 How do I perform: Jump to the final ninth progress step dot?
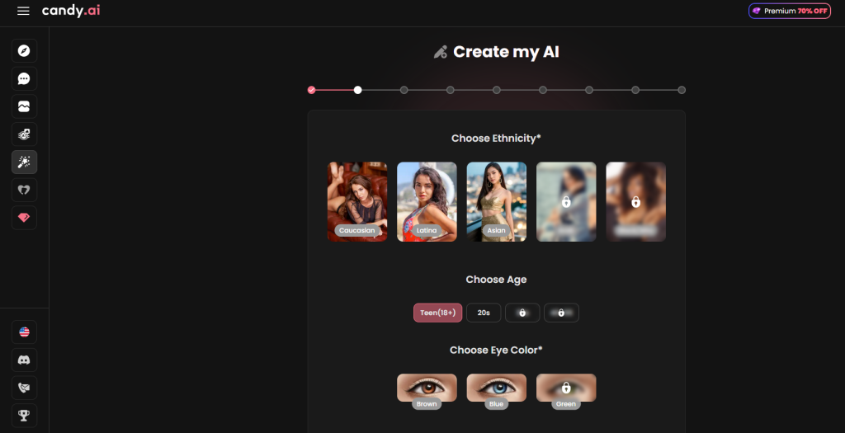tap(682, 90)
